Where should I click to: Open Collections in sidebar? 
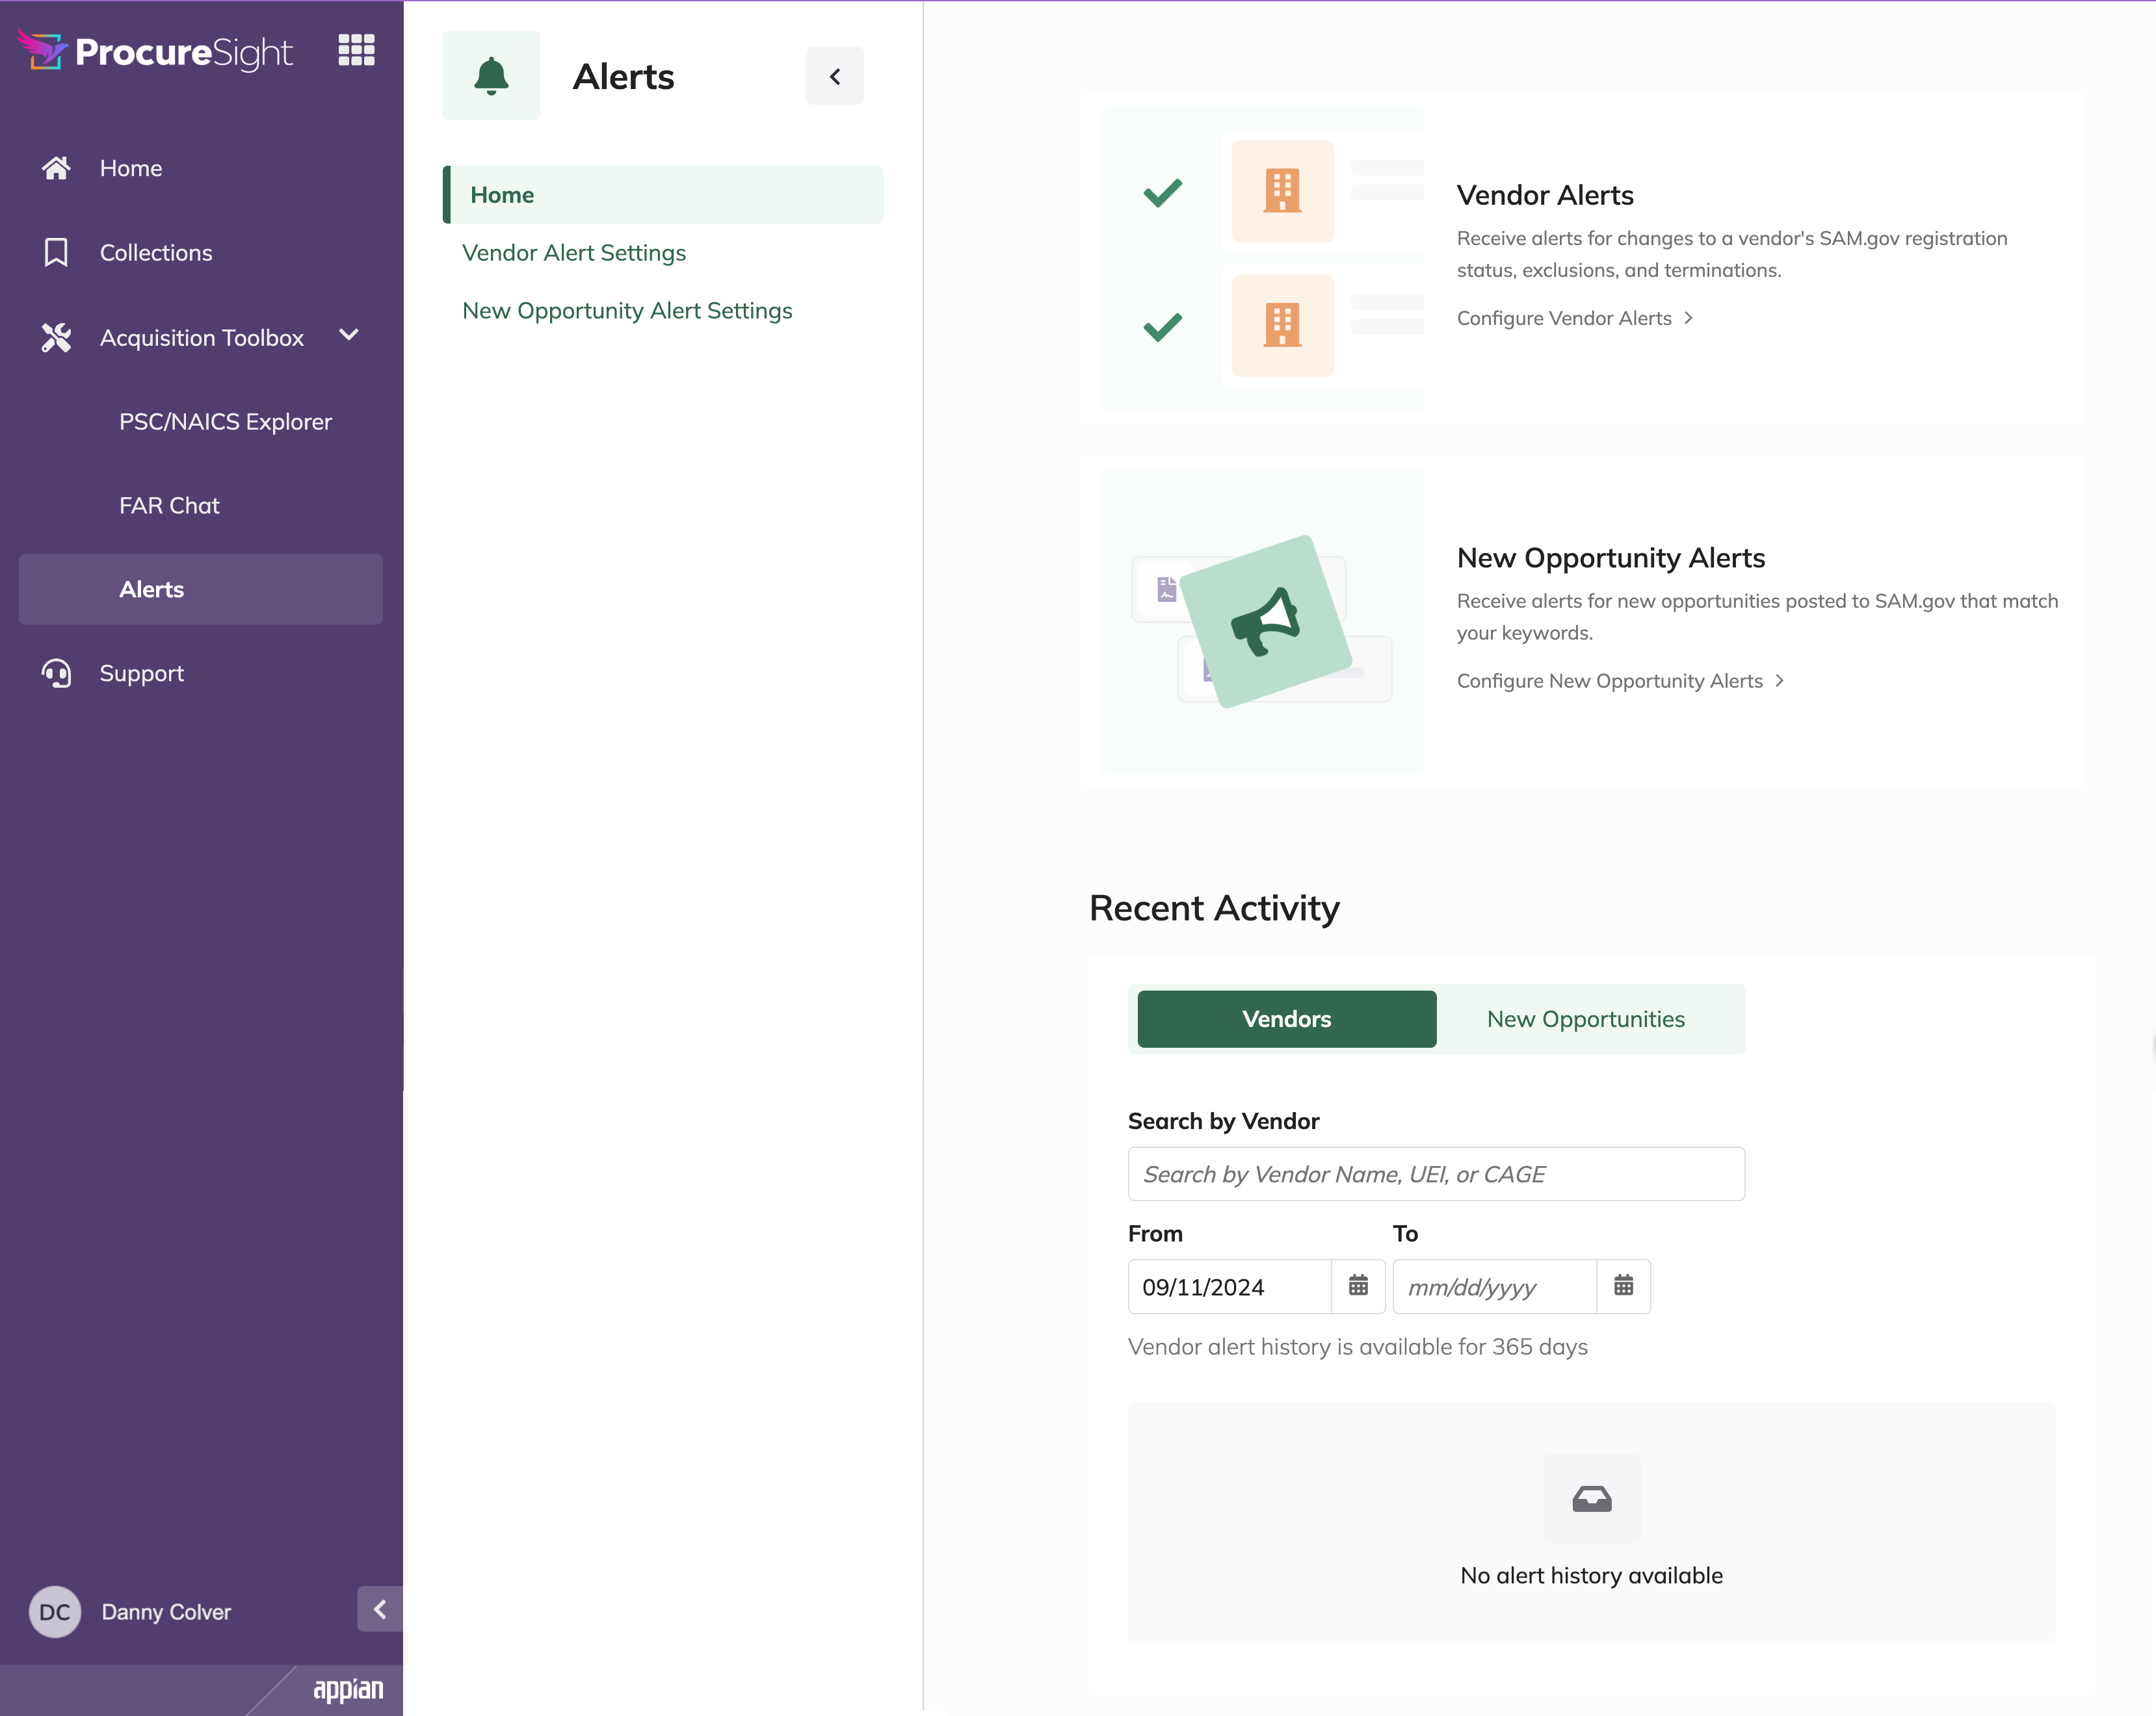click(x=156, y=253)
